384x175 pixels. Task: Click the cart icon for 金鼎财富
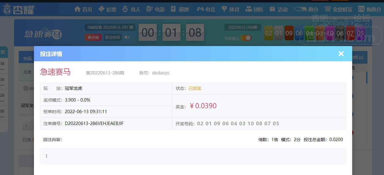pyautogui.click(x=328, y=9)
